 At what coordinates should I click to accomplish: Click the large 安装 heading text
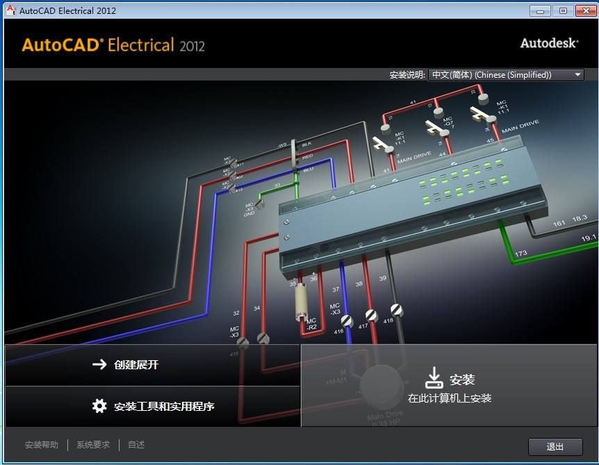point(462,380)
